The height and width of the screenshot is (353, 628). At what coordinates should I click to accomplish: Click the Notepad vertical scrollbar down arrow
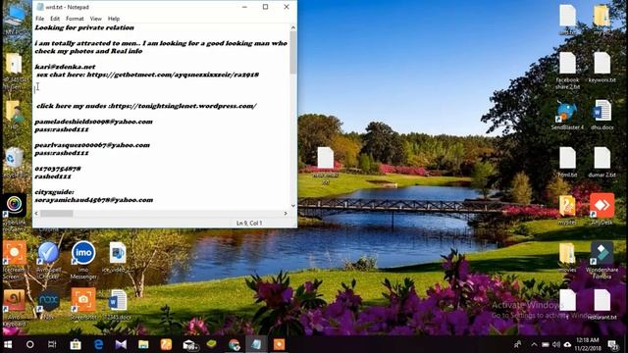point(293,206)
